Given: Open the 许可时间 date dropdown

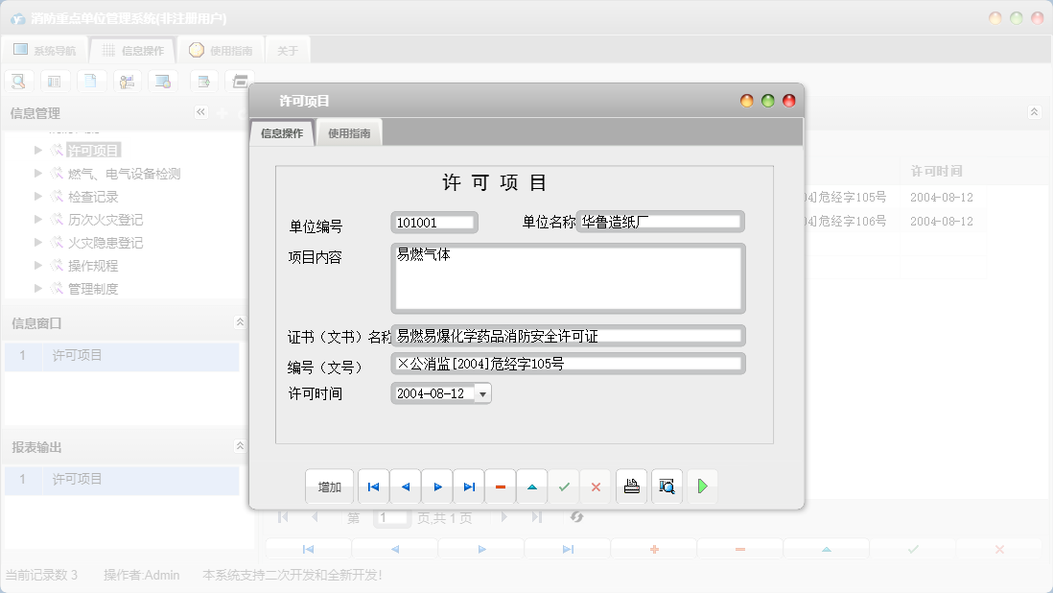Looking at the screenshot, I should pos(483,392).
